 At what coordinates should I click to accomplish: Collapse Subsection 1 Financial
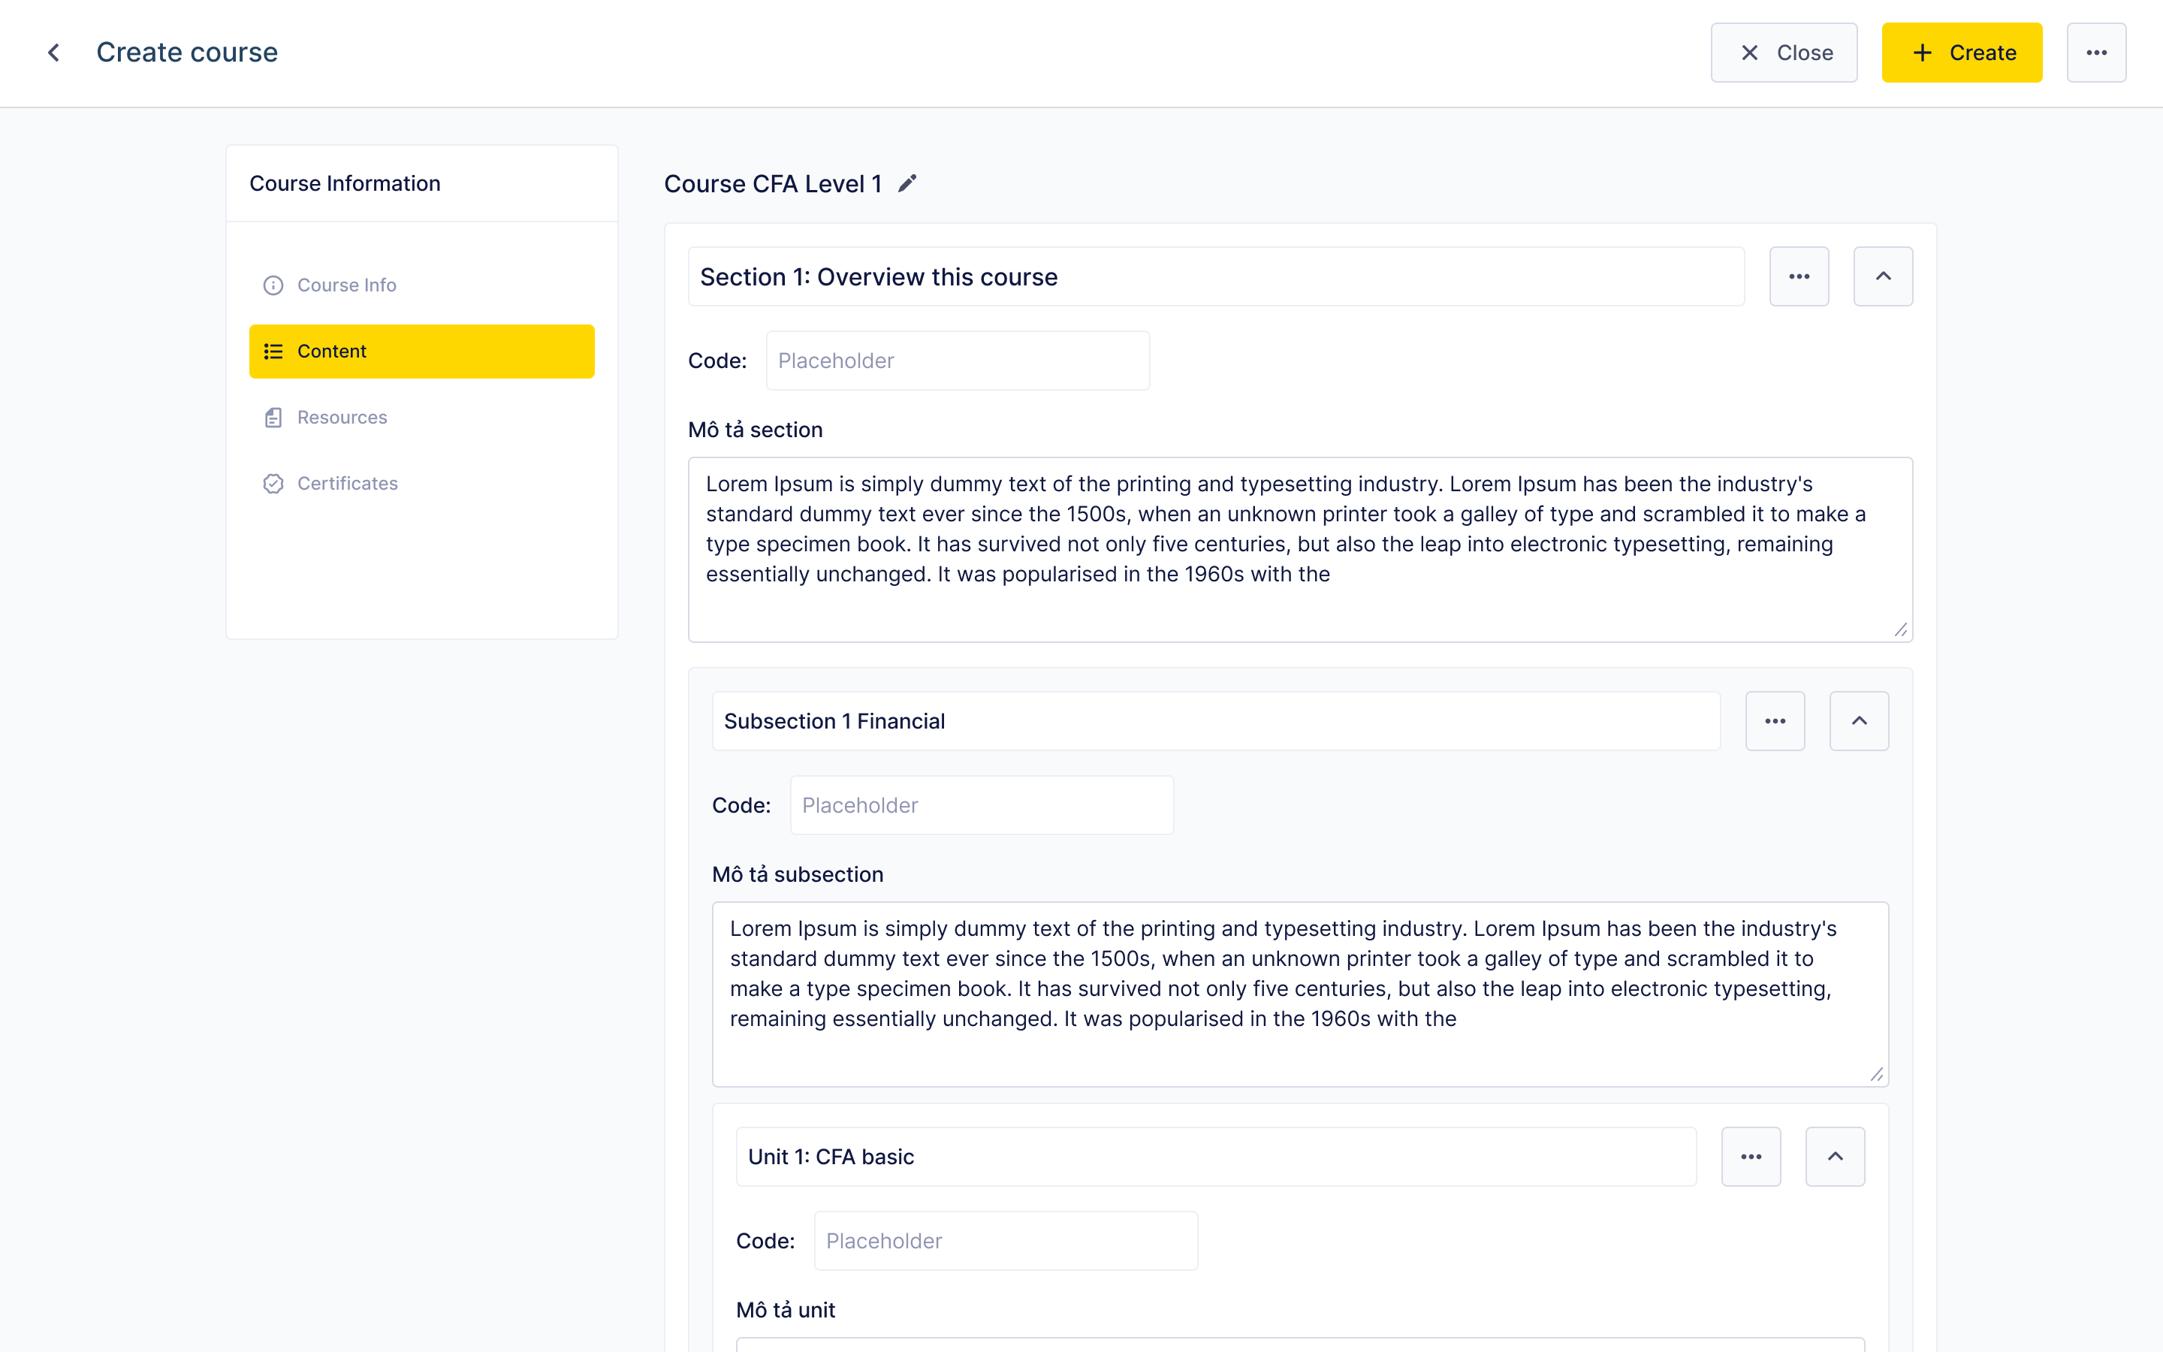[x=1859, y=721]
